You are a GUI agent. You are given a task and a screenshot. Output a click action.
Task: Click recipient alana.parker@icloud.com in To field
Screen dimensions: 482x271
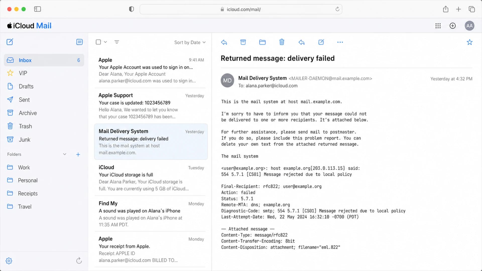(x=272, y=86)
